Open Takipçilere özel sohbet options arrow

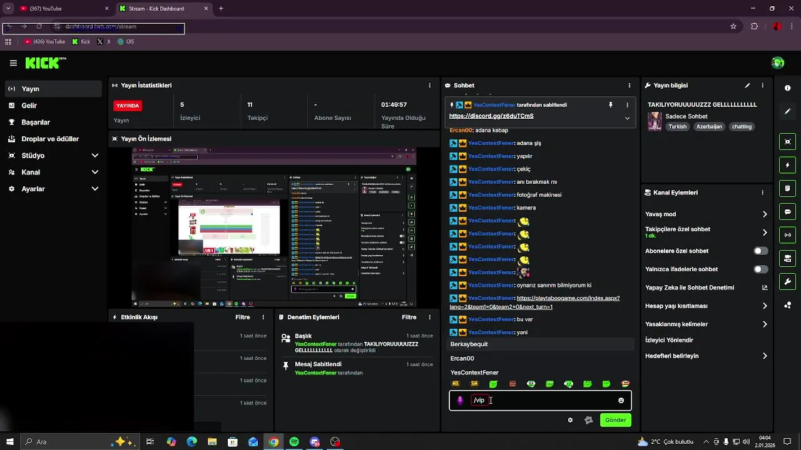click(765, 232)
